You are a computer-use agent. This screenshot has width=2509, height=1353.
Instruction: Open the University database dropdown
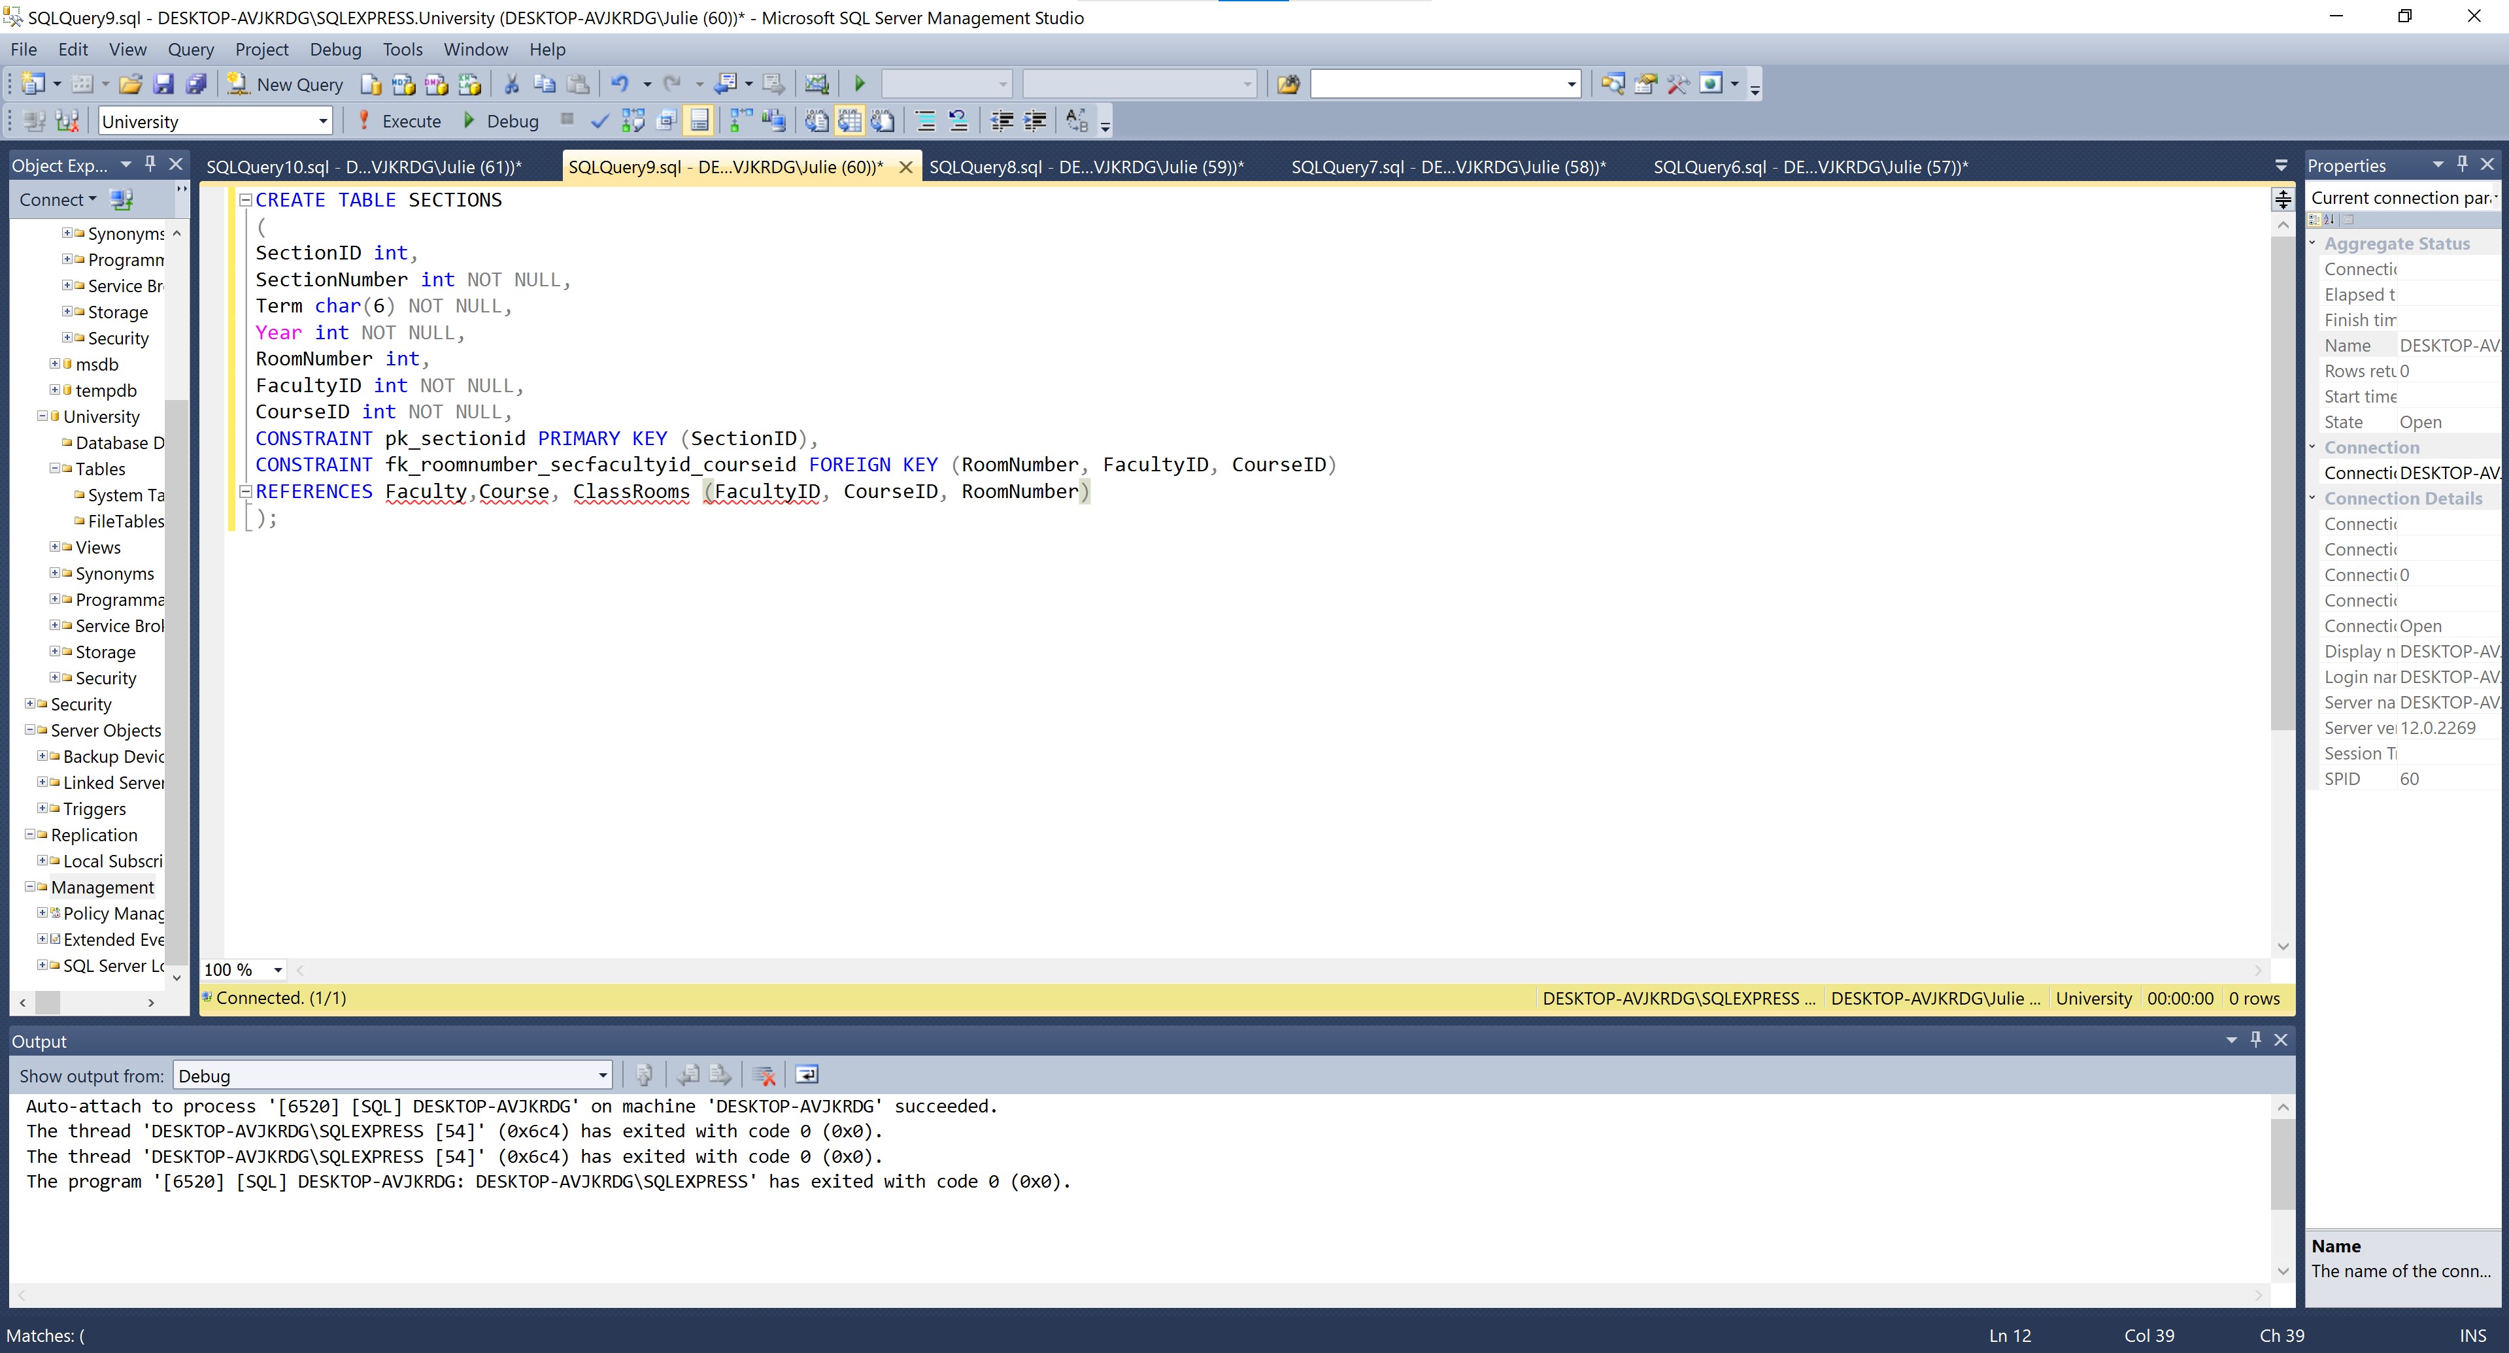(215, 122)
